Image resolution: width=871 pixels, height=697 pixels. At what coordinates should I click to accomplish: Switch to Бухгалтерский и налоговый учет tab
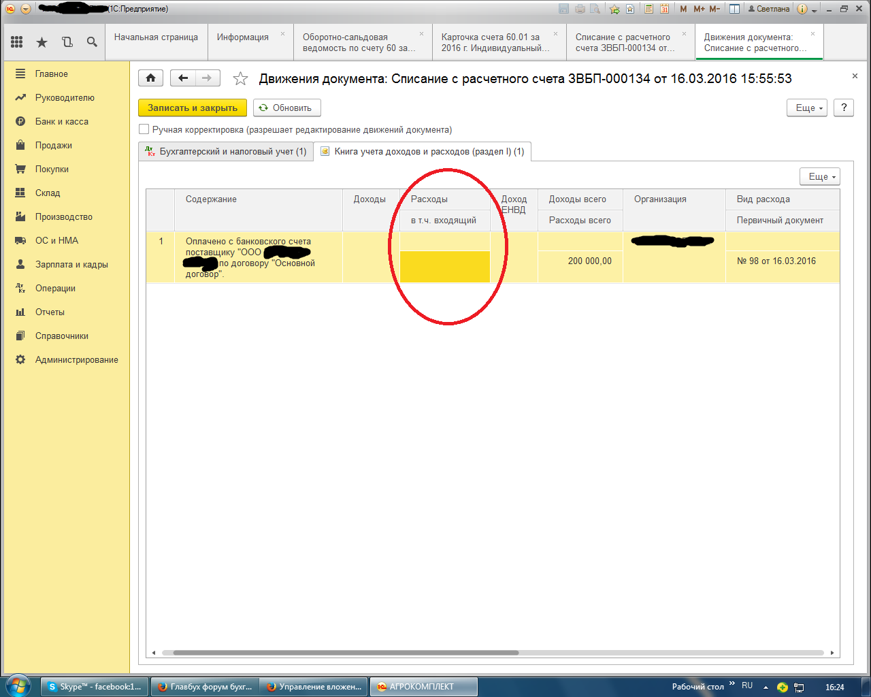[x=226, y=152]
